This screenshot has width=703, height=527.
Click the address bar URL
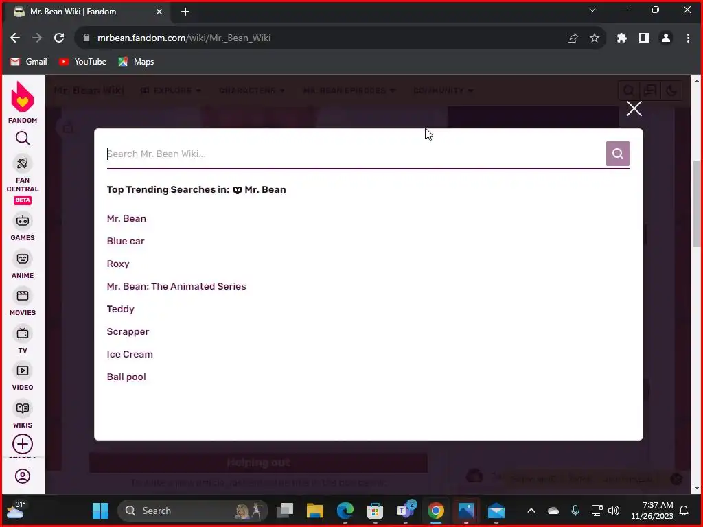tap(184, 38)
